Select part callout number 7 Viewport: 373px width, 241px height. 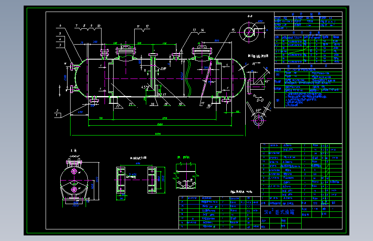click(x=76, y=26)
